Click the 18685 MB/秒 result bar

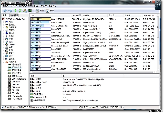tap(40, 19)
